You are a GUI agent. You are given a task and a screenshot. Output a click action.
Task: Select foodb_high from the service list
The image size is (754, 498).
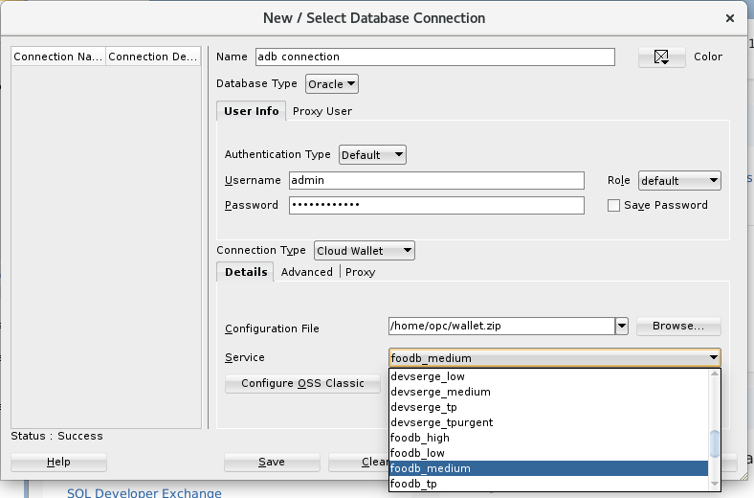(420, 438)
